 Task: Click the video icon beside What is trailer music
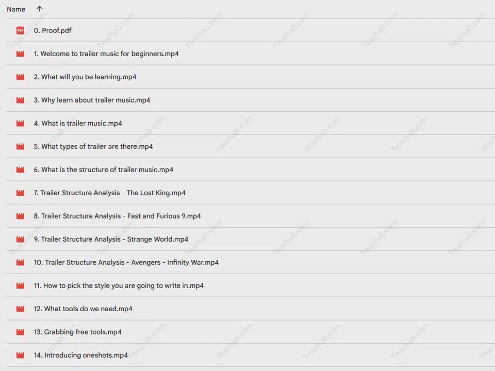(x=21, y=124)
